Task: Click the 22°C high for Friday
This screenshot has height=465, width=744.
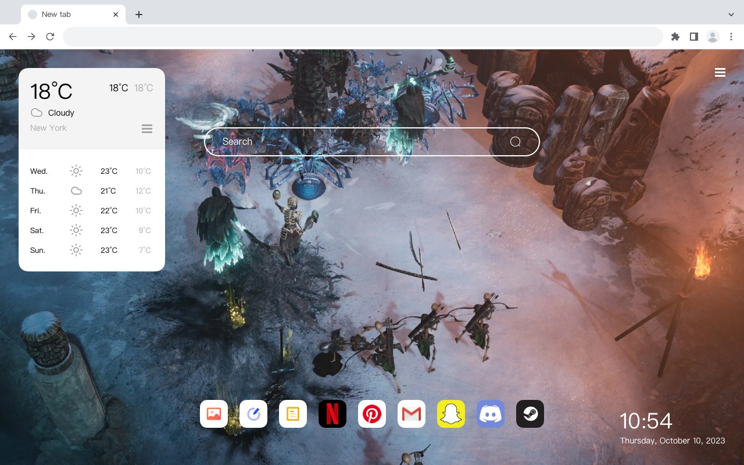Action: [x=109, y=210]
